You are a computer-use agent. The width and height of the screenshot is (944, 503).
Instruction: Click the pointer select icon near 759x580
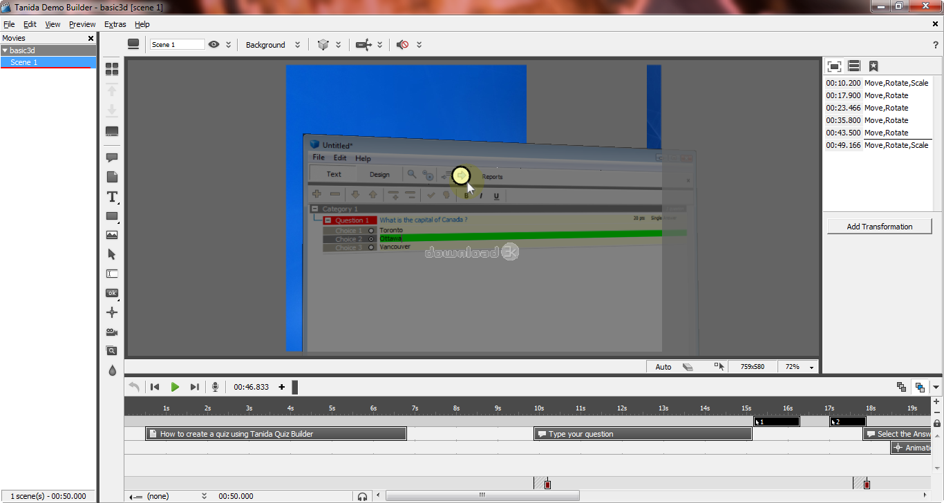tap(719, 367)
